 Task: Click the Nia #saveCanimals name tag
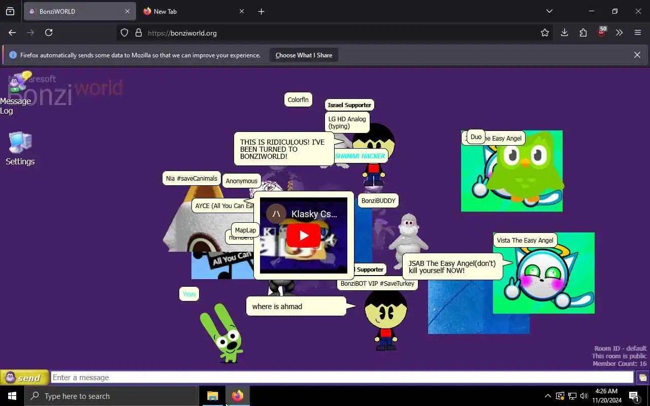pos(191,178)
